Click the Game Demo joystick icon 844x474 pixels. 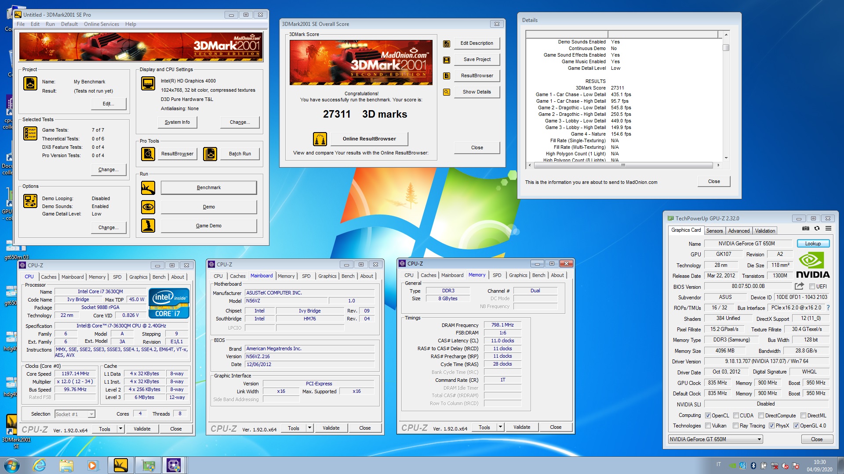pyautogui.click(x=148, y=226)
